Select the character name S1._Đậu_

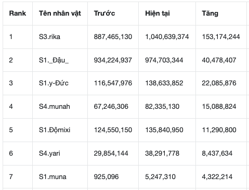(x=54, y=60)
